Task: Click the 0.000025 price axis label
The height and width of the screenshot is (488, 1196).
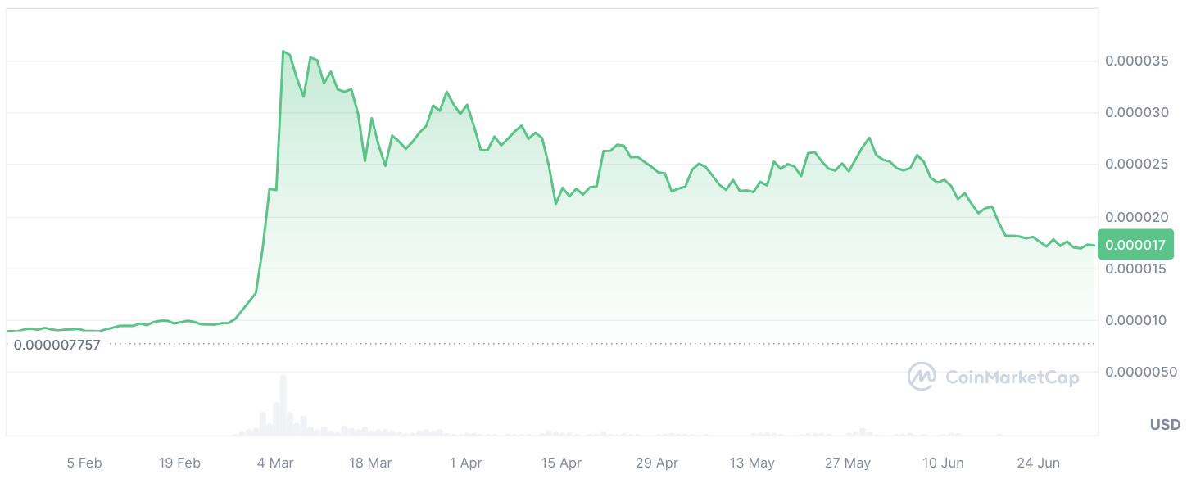Action: click(1137, 165)
